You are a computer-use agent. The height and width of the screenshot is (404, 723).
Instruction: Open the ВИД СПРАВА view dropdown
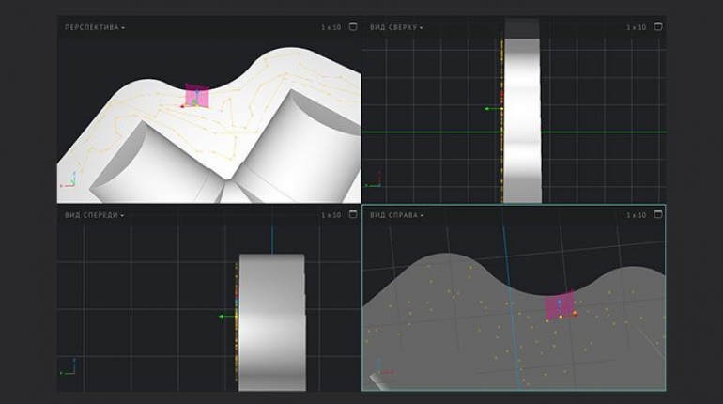396,215
